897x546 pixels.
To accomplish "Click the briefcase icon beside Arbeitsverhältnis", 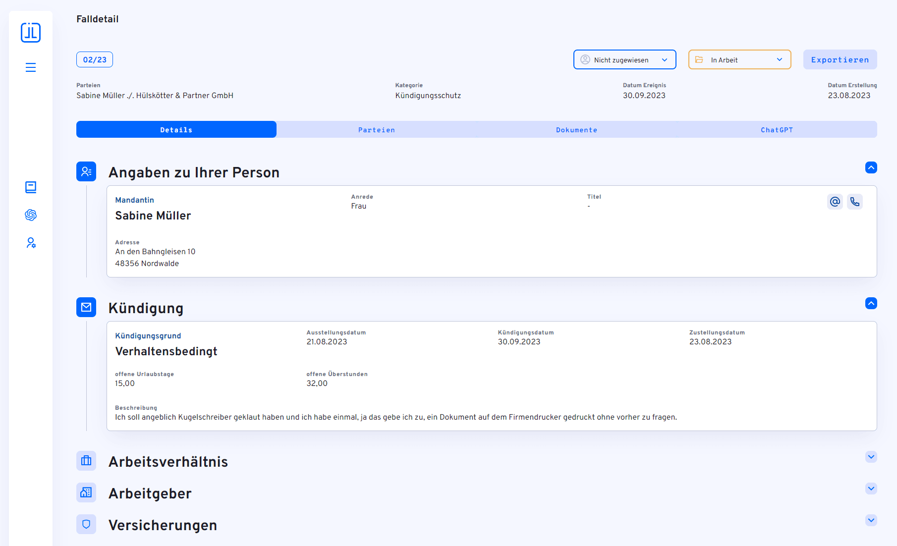I will pos(86,461).
